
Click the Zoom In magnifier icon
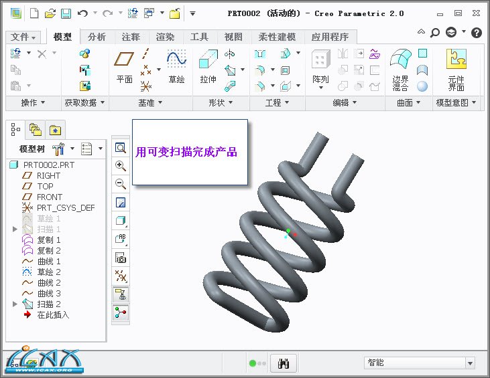121,166
